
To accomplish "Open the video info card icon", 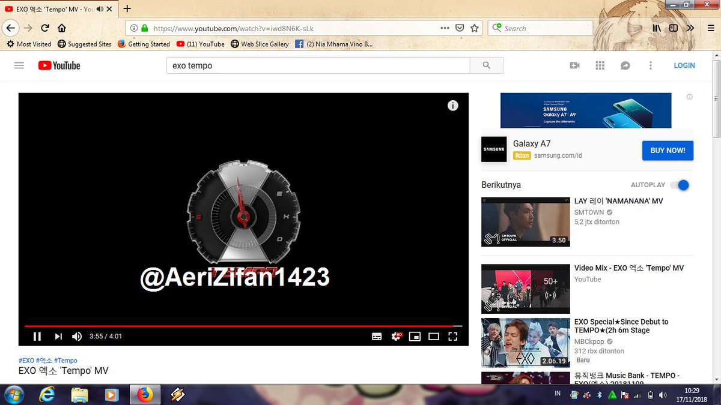I will pos(453,106).
